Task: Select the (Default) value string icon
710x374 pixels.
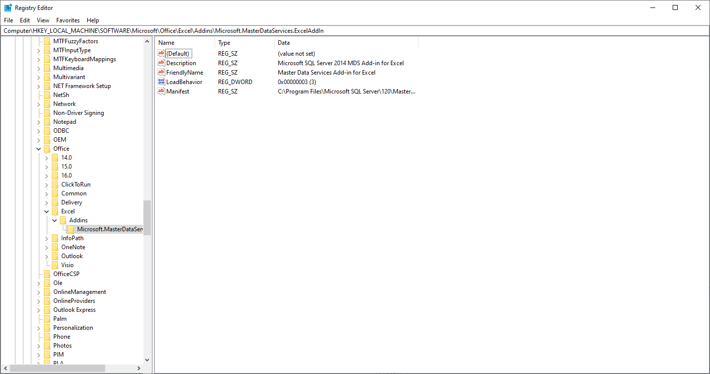Action: pyautogui.click(x=161, y=53)
